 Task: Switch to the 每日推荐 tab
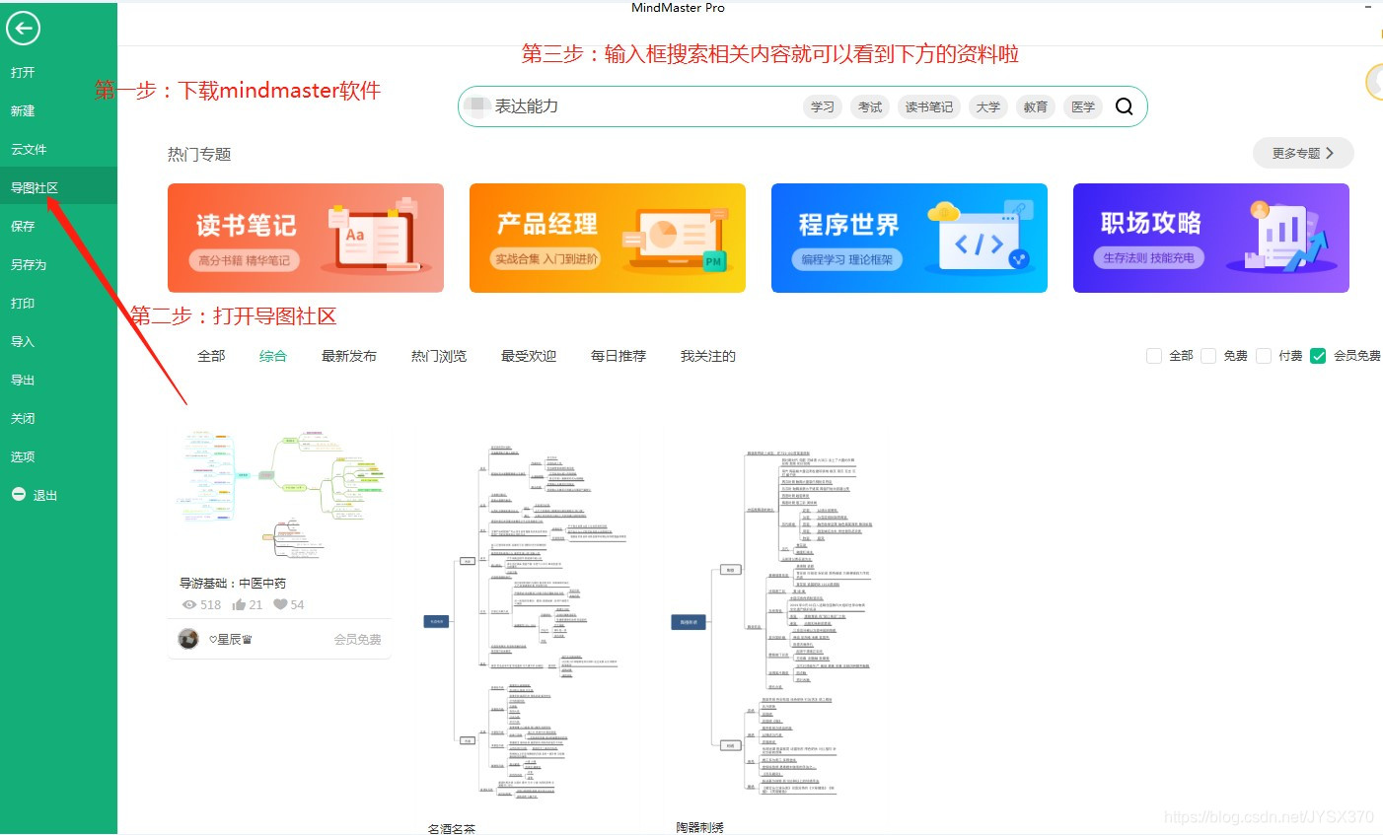[619, 356]
